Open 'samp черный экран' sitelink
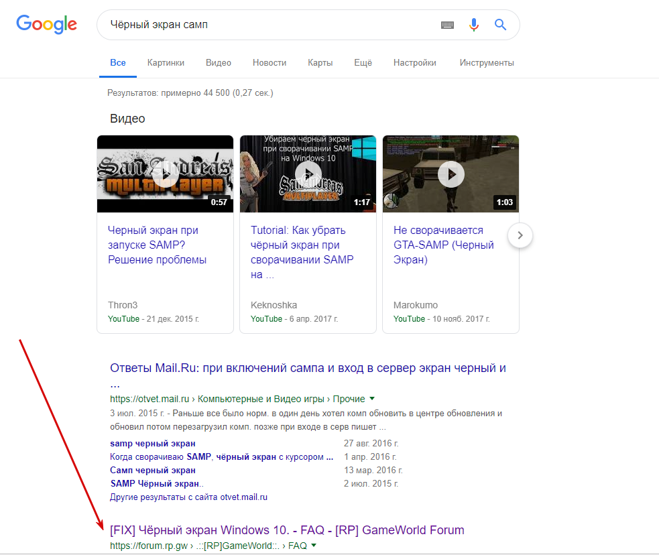 (x=153, y=443)
